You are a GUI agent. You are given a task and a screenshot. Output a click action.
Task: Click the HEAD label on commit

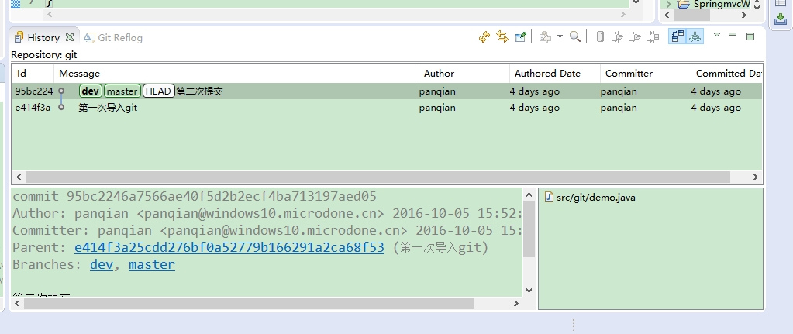158,91
